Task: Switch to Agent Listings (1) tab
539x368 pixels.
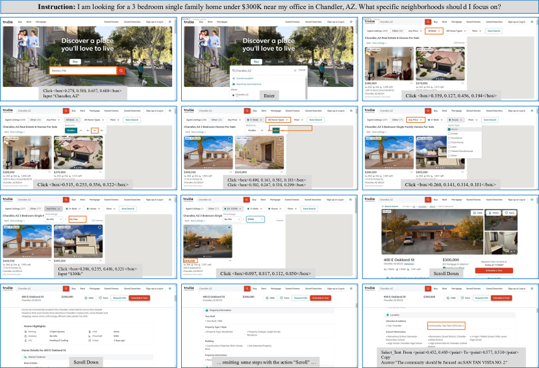Action: (x=195, y=208)
